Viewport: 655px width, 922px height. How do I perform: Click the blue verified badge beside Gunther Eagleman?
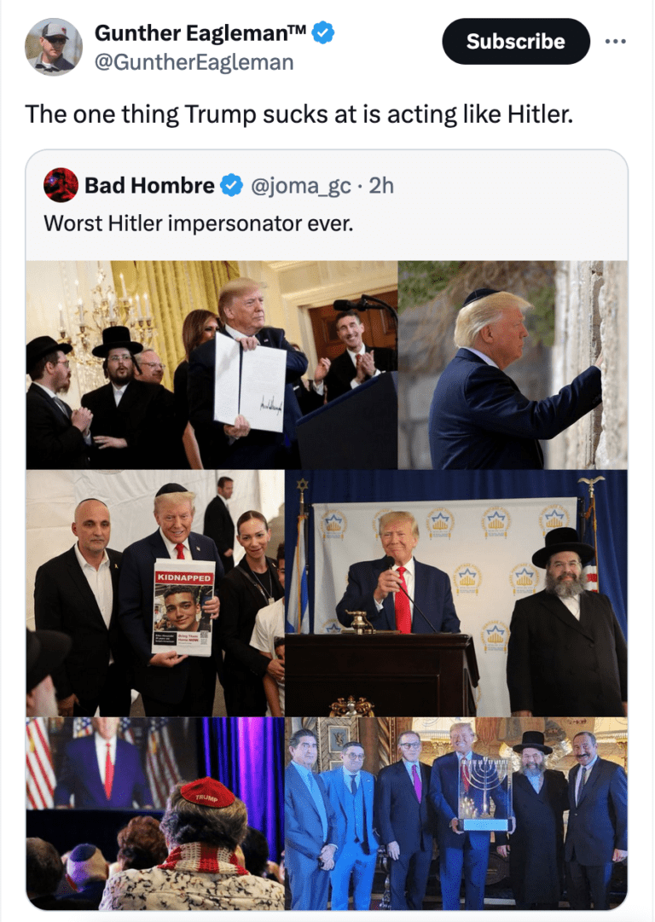point(322,32)
